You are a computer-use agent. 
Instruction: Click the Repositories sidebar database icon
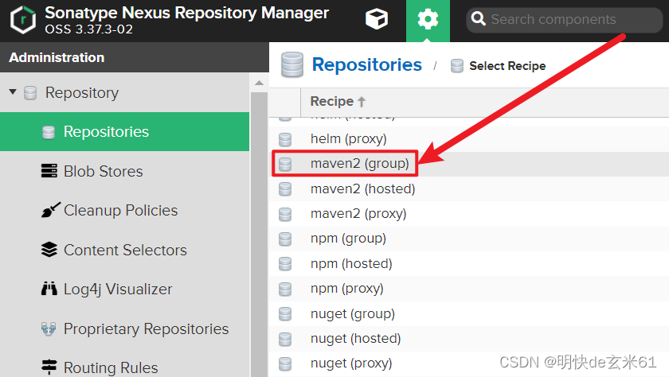tap(49, 132)
